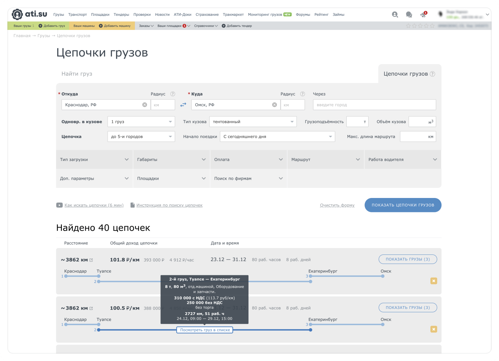The height and width of the screenshot is (361, 499).
Task: Click the Грузоподъёмность input field
Action: pos(357,122)
